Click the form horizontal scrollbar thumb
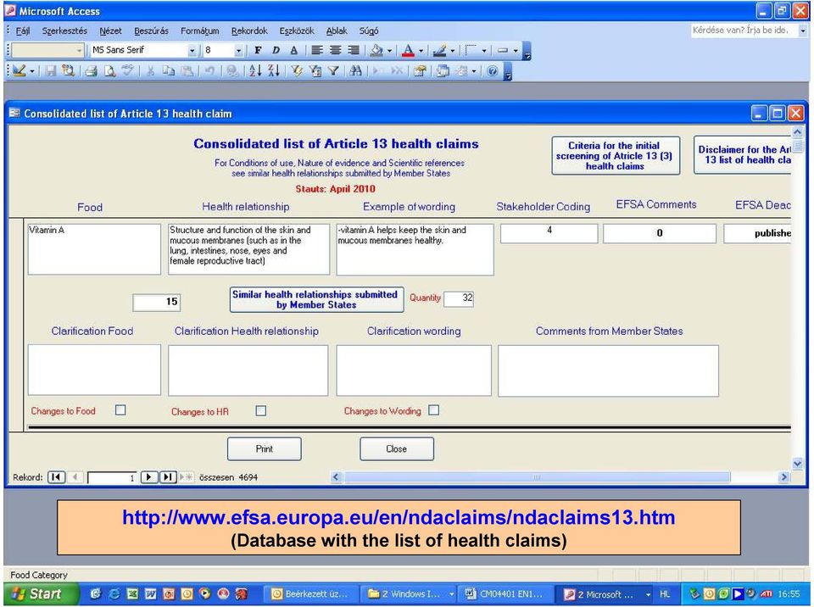Viewport: 814px width, 607px height. [537, 476]
